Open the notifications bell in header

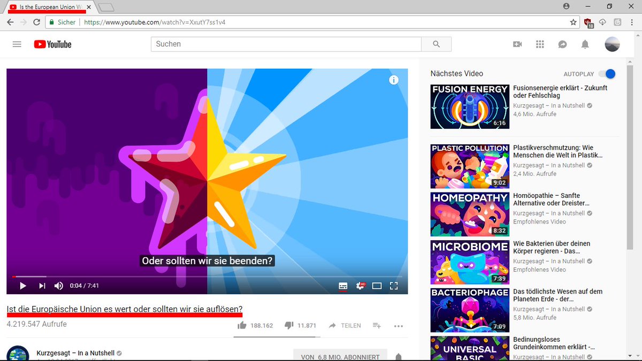click(x=585, y=44)
